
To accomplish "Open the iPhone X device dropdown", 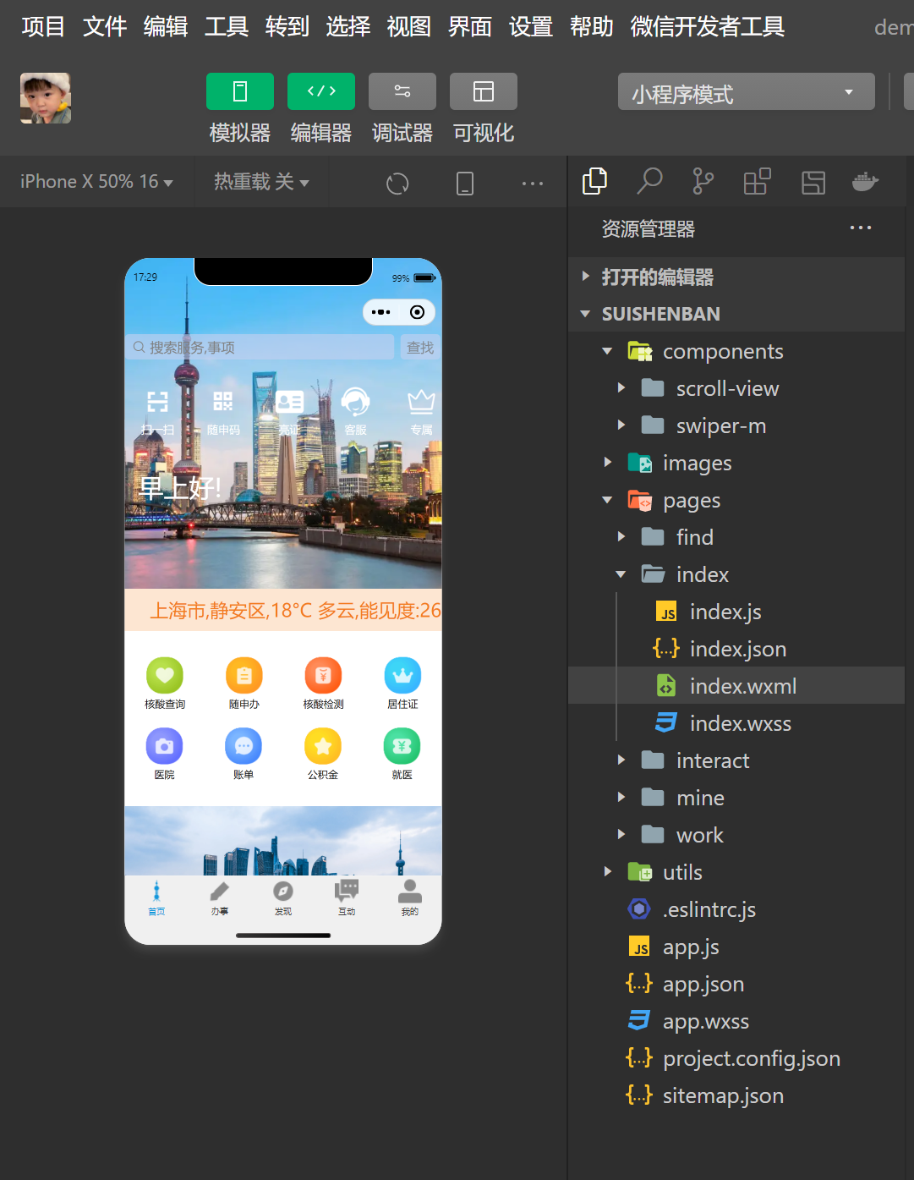I will [96, 182].
